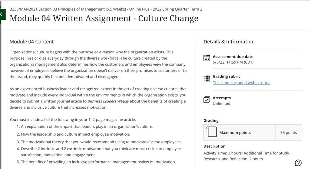The image size is (310, 169).
Task: Click the Maximum points row
Action: pos(253,132)
